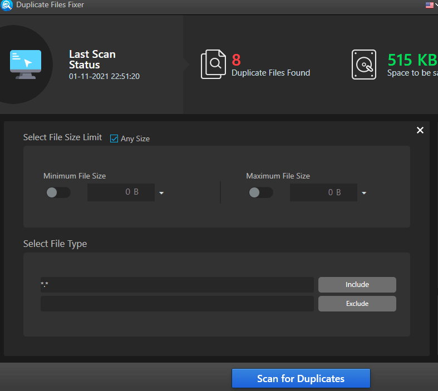Click the Duplicate Files Found label
438x391 pixels.
[270, 73]
